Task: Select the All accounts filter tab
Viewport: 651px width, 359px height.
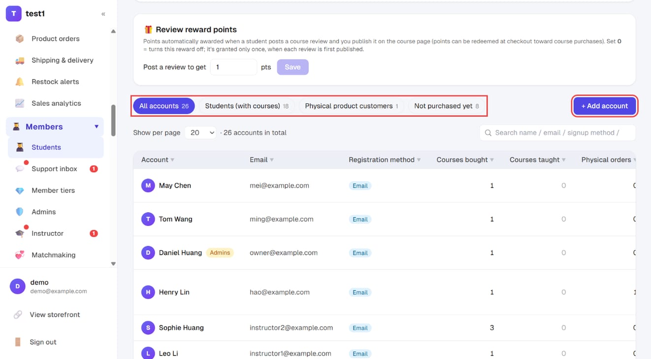Action: click(164, 106)
